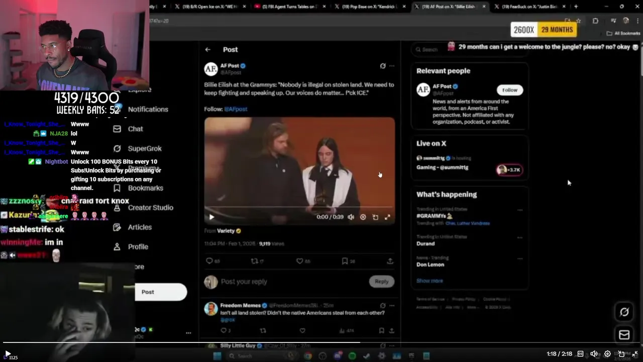Share the AF Post tweet
This screenshot has width=643, height=362.
pos(390,261)
